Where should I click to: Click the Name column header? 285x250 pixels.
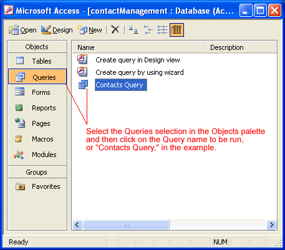click(138, 47)
